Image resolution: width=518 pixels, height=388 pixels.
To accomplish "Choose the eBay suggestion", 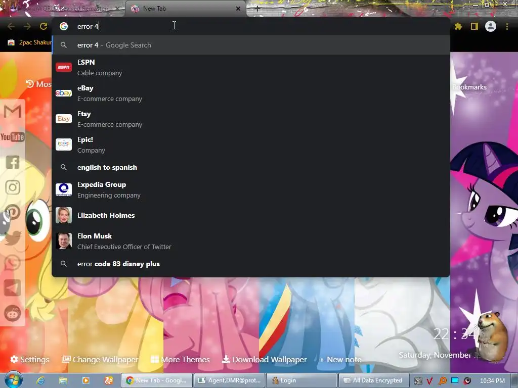I will click(251, 93).
